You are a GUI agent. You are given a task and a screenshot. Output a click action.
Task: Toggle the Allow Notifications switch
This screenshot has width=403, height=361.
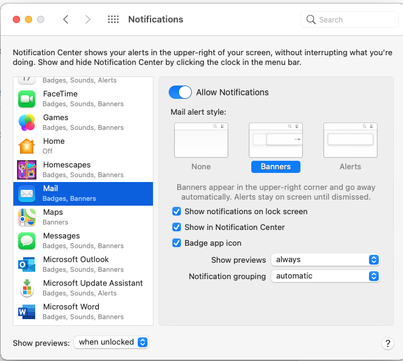180,92
